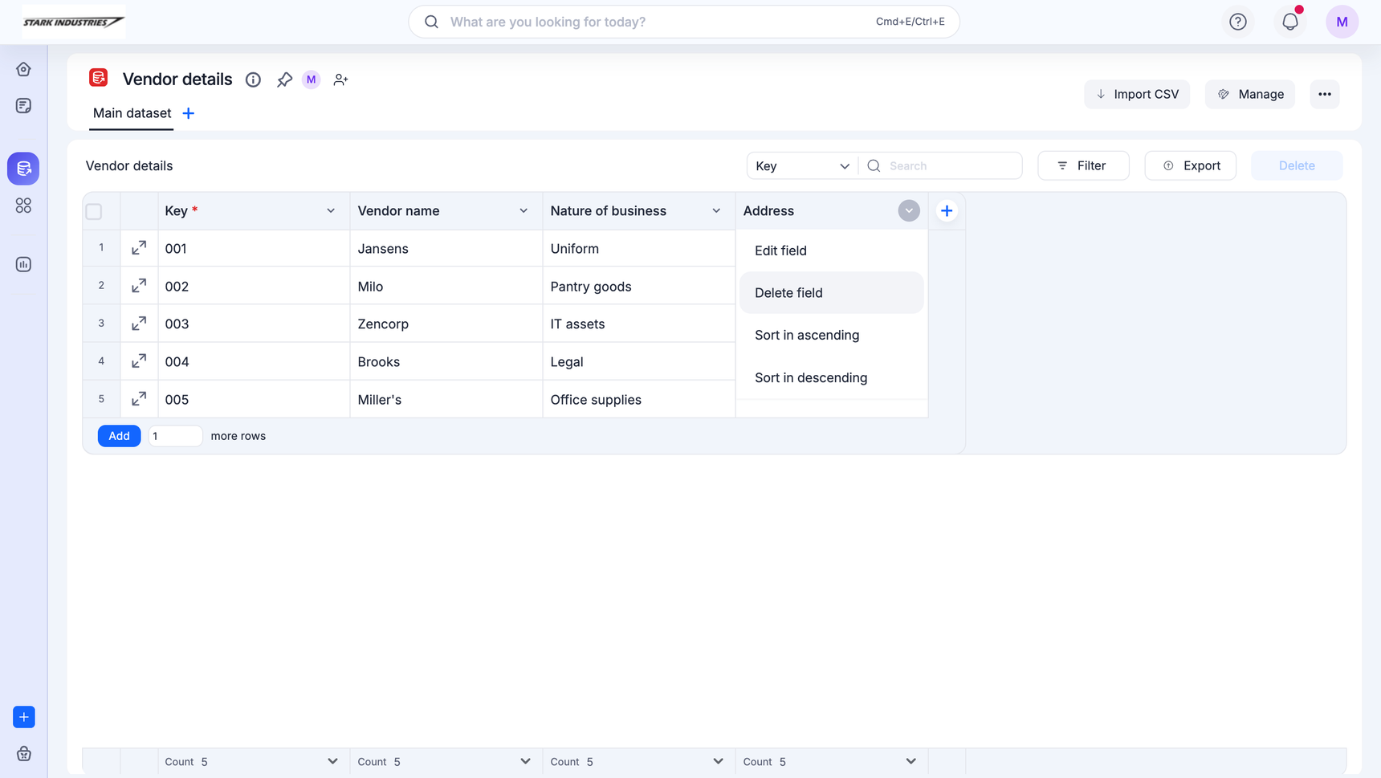Screen dimensions: 1381x778
Task: Add a new column with plus icon
Action: pyautogui.click(x=947, y=211)
